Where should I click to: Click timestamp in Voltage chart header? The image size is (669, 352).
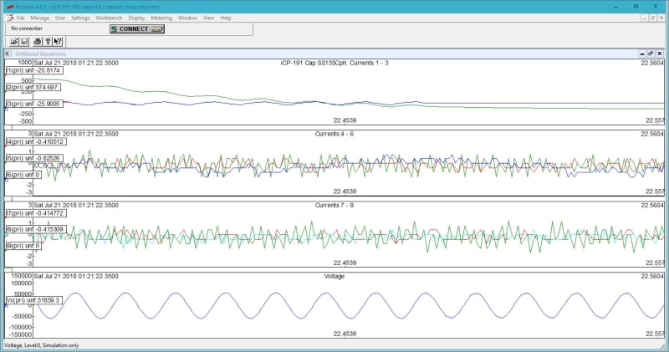click(76, 277)
